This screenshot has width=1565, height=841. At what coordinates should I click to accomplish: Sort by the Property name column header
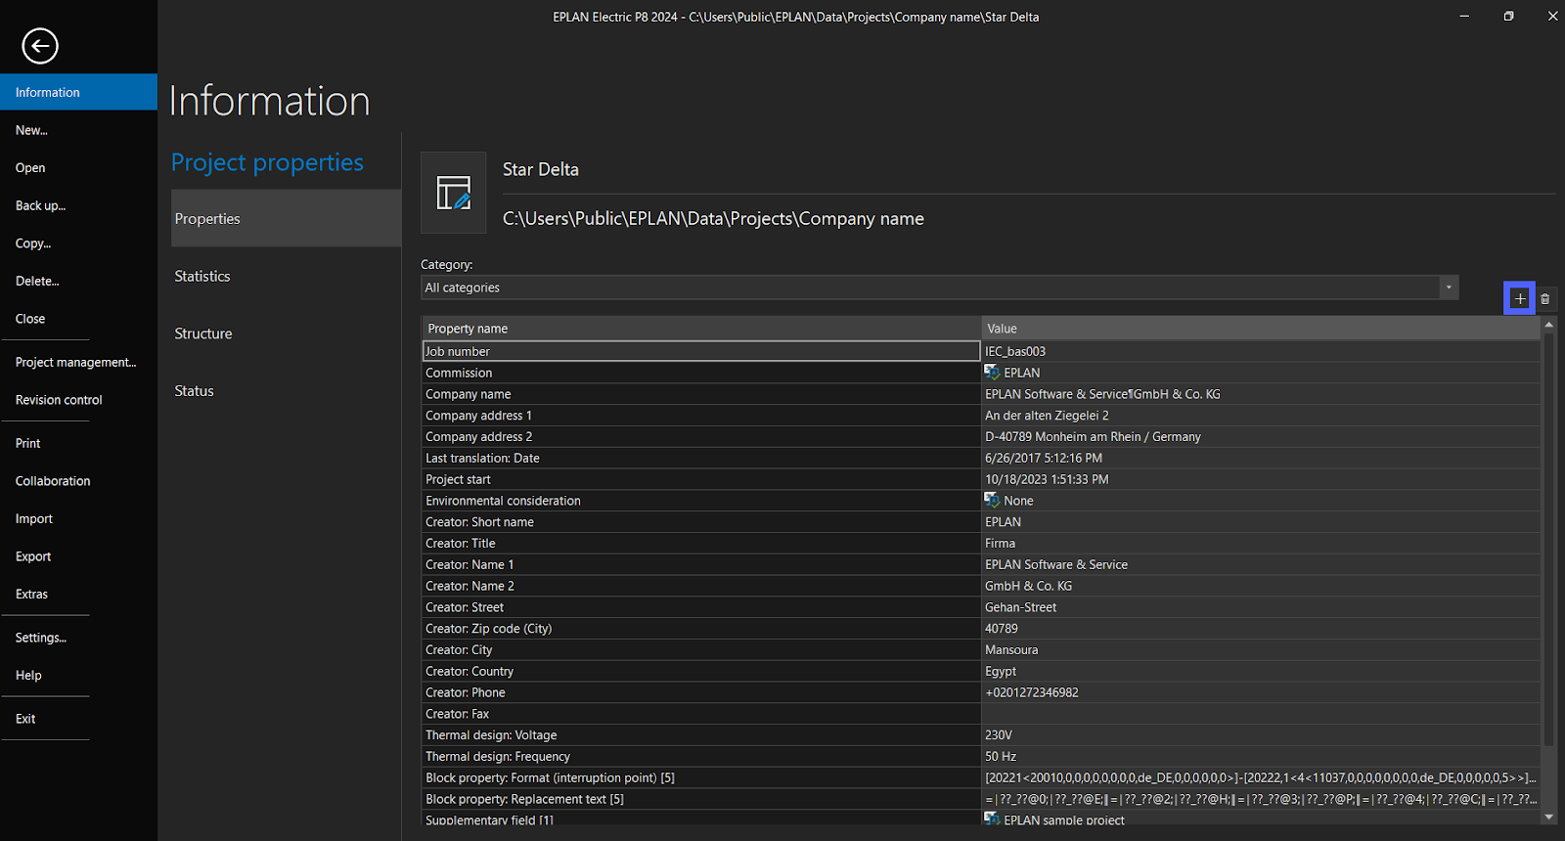coord(700,329)
